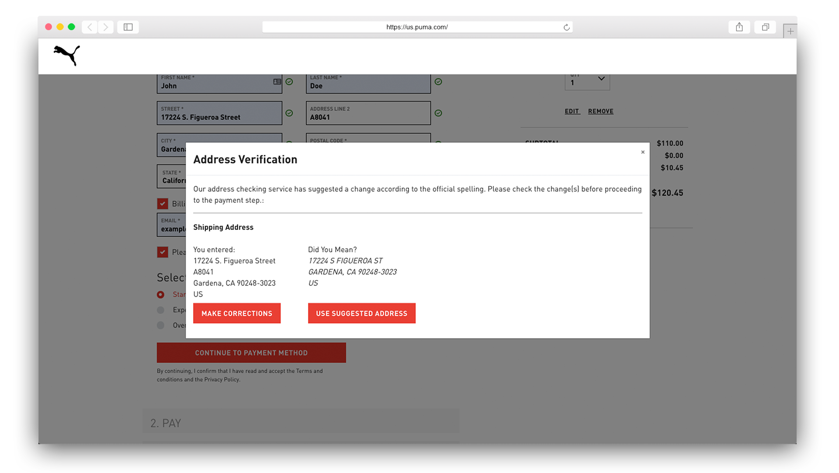839x473 pixels.
Task: Select the Expedited shipping radio button
Action: pos(161,310)
